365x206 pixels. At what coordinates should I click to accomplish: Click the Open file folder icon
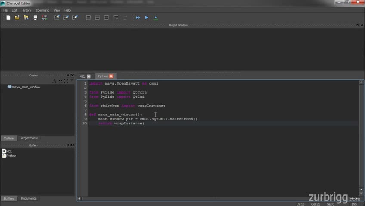(17, 18)
